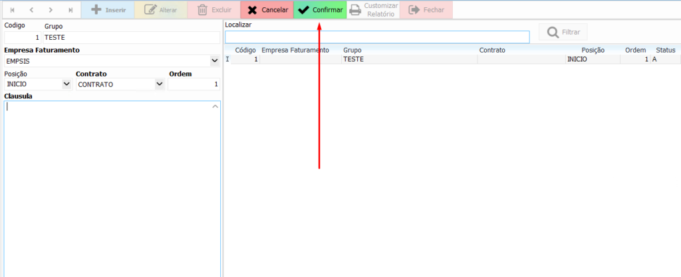681x277 pixels.
Task: Click the Alterar edit button
Action: coord(160,10)
